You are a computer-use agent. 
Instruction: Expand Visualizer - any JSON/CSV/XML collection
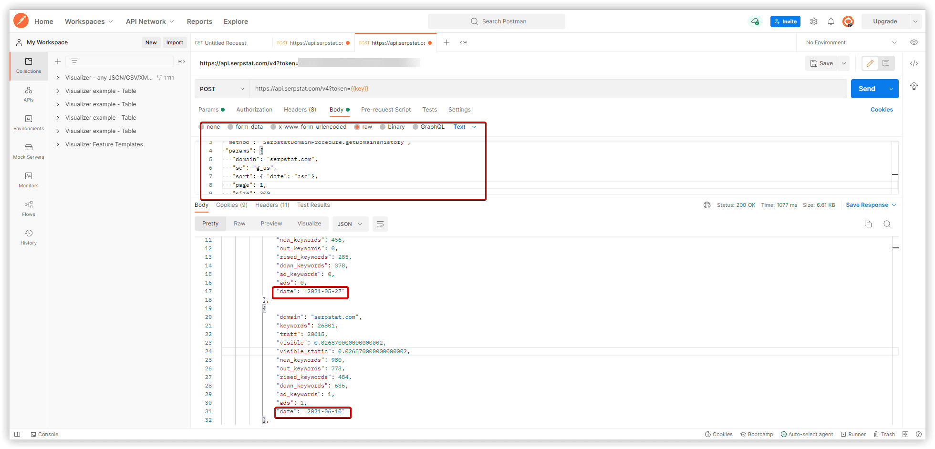58,78
